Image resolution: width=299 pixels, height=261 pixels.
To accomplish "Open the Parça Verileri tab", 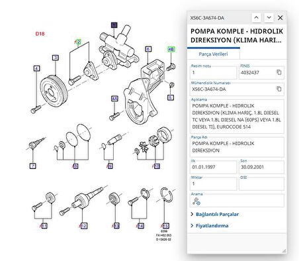I will (213, 54).
